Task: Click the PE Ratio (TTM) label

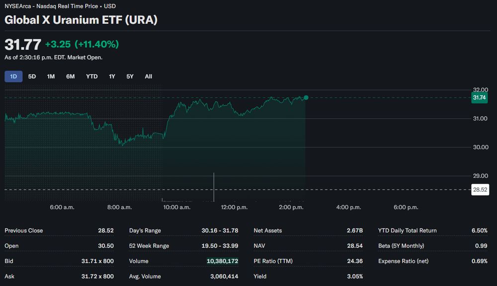Action: pos(273,261)
